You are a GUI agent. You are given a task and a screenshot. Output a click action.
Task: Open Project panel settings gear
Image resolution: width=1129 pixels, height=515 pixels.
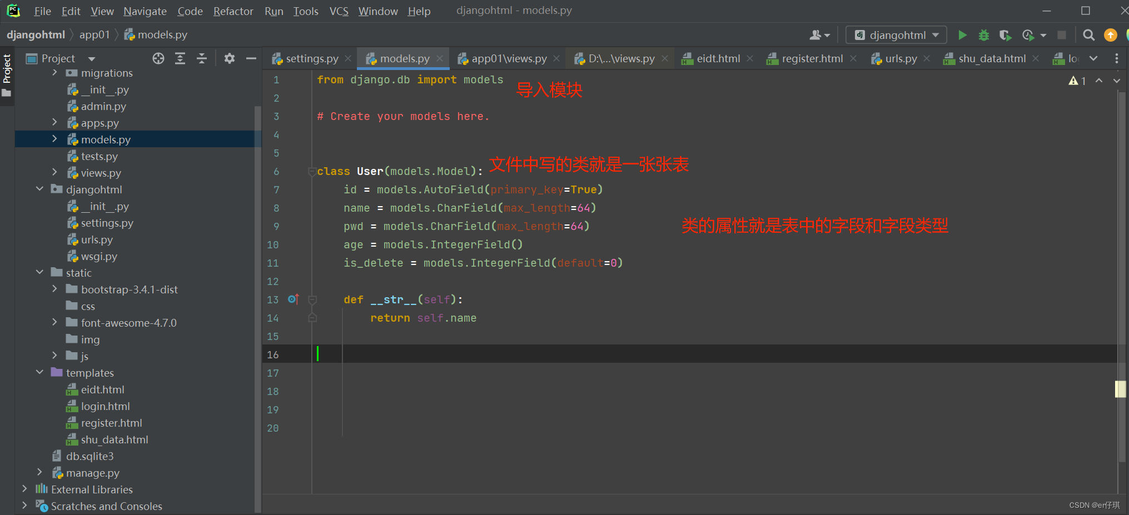tap(229, 58)
